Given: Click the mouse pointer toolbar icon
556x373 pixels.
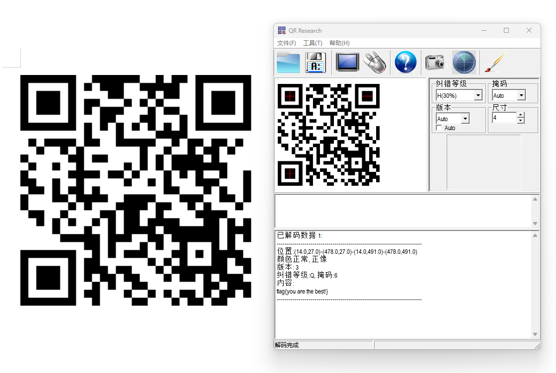Looking at the screenshot, I should 375,63.
